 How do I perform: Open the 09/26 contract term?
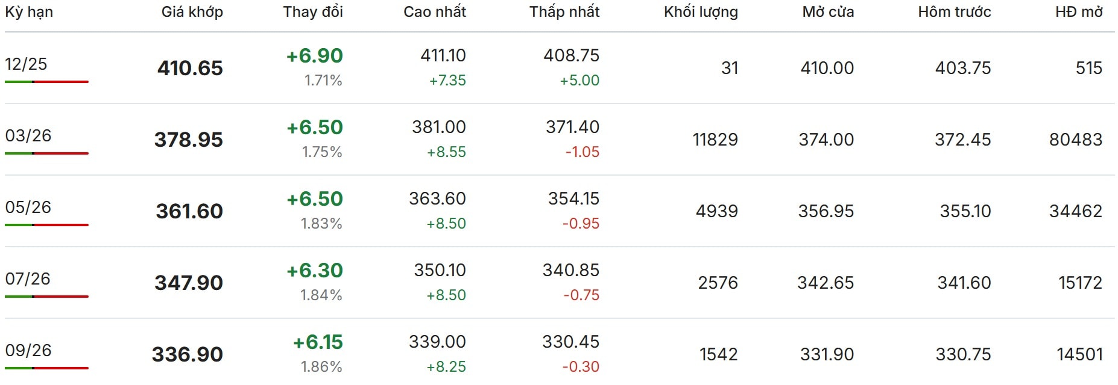[x=28, y=351]
